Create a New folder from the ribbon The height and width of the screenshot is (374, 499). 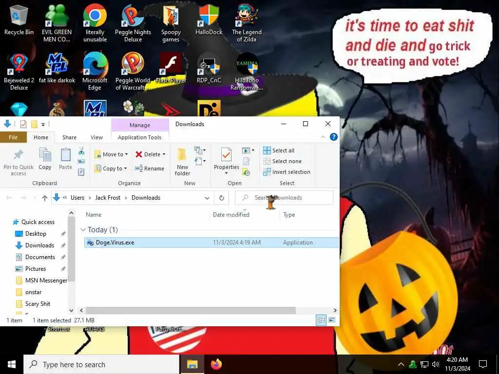coord(182,162)
